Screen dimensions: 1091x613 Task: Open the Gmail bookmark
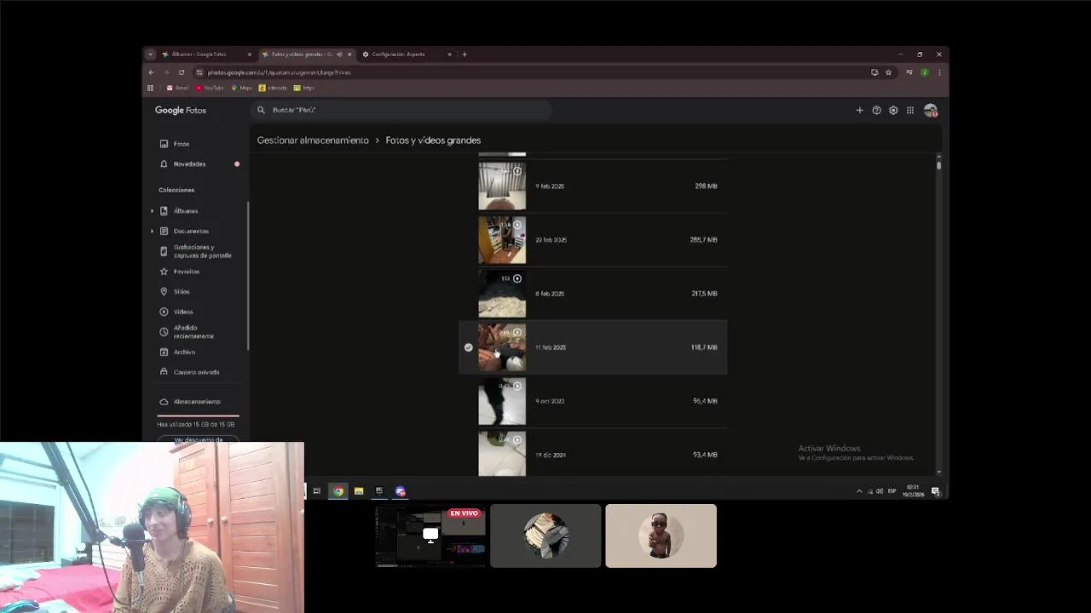point(177,88)
